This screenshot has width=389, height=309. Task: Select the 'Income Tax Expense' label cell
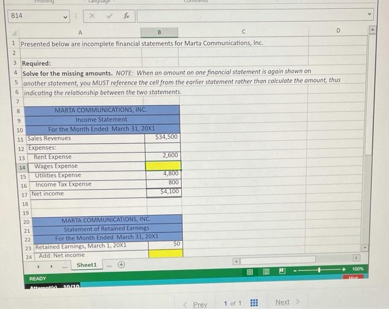(88, 185)
